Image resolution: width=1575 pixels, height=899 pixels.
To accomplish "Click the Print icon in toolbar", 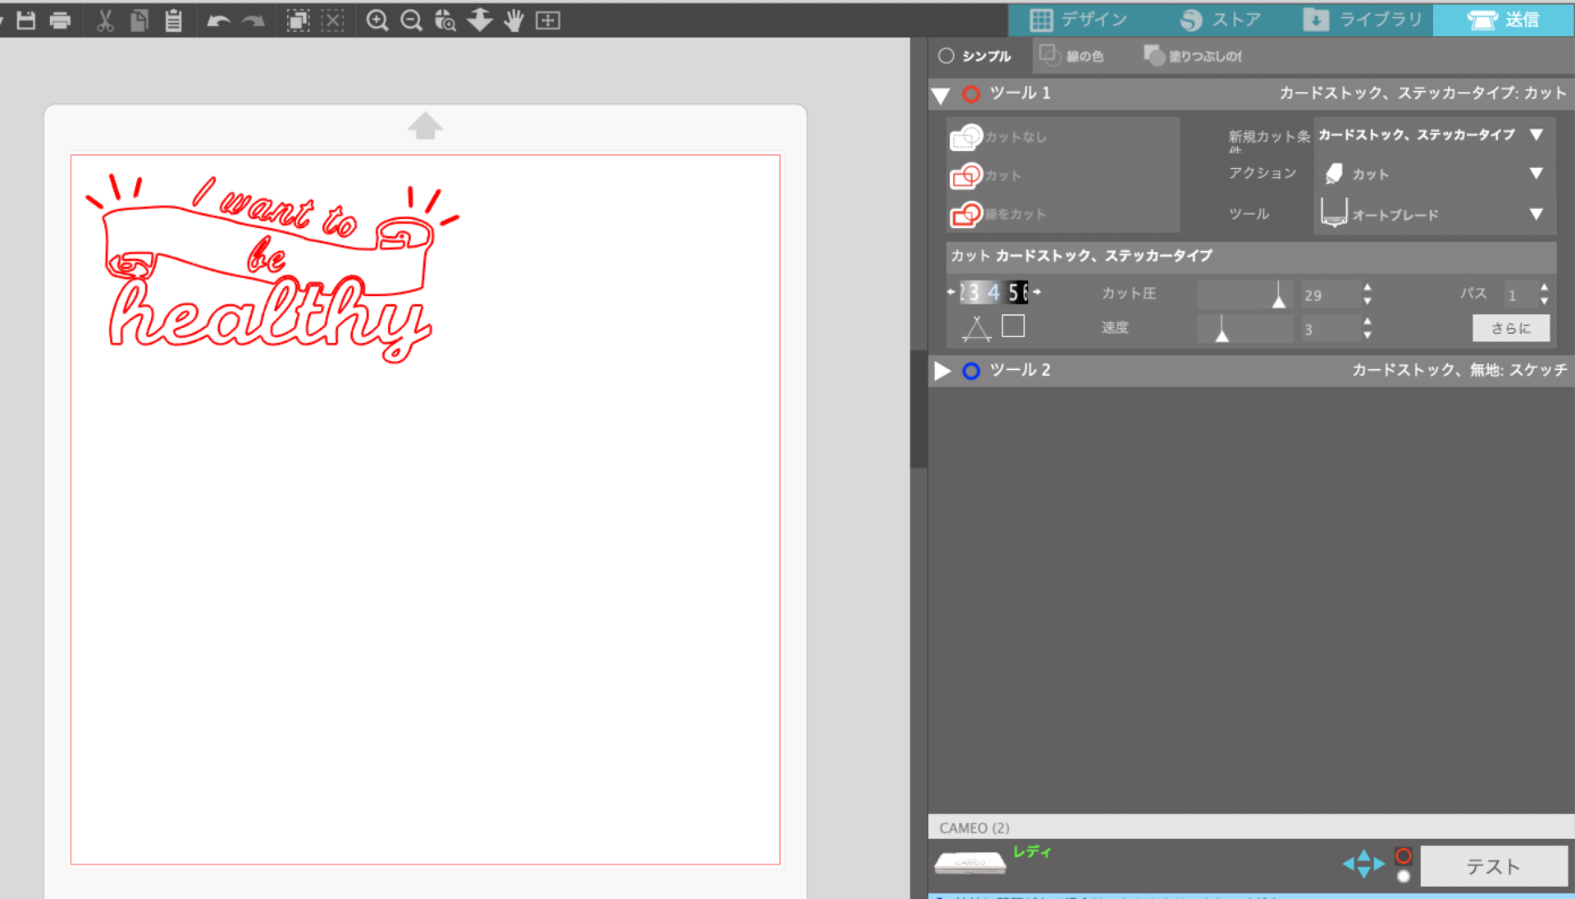I will pos(60,21).
